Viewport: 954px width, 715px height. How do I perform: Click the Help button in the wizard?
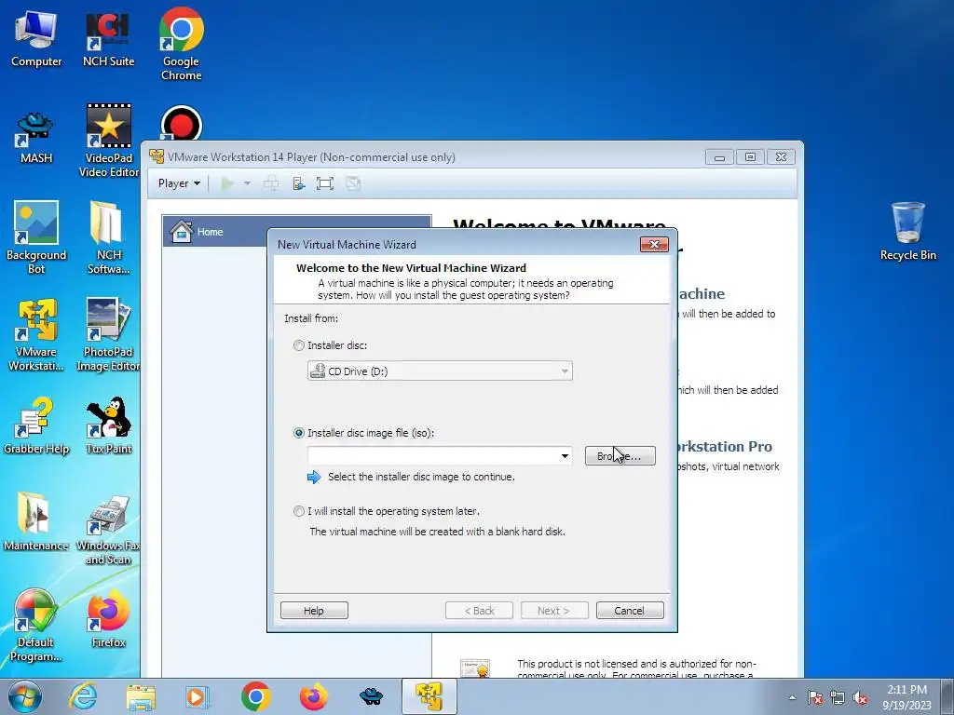click(314, 611)
